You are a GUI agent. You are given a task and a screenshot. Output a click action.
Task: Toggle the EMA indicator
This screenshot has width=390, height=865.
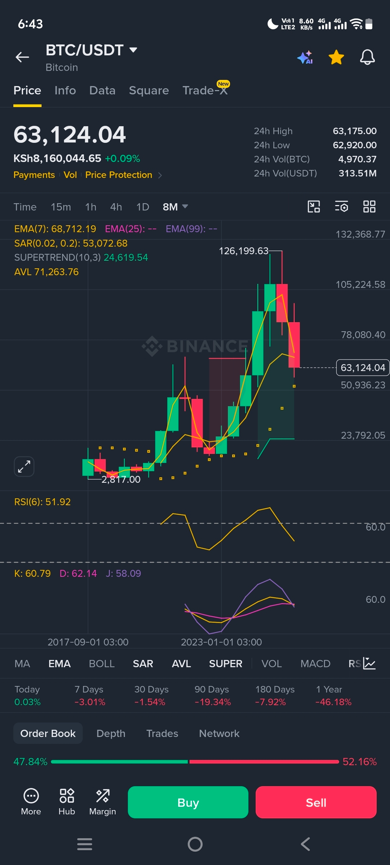[60, 664]
